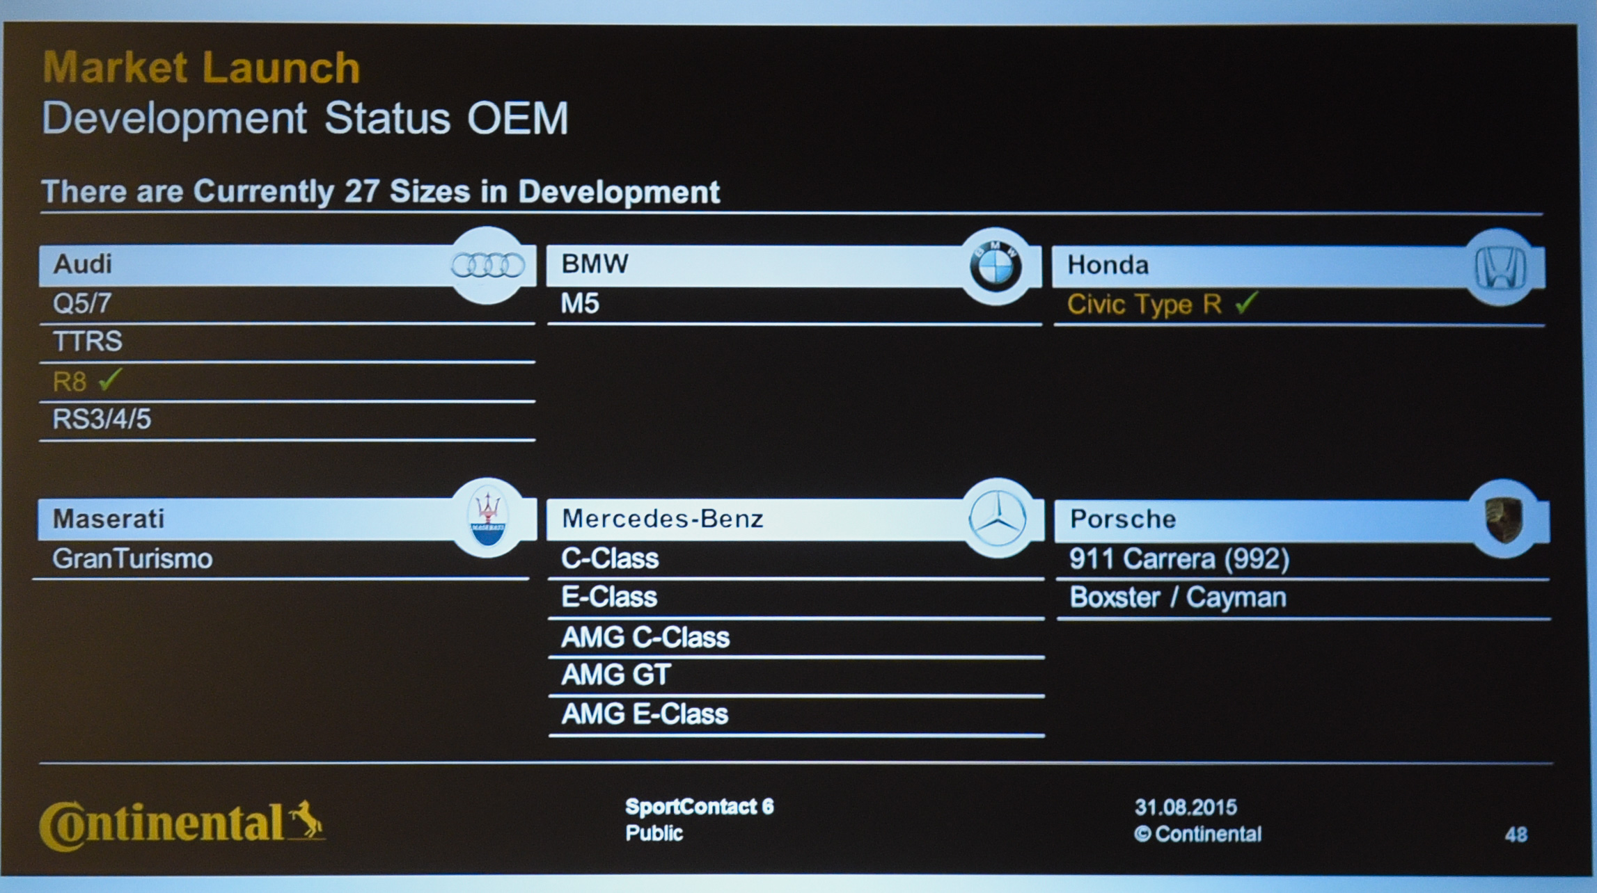Click the 27 Sizes in Development heading

(x=380, y=192)
